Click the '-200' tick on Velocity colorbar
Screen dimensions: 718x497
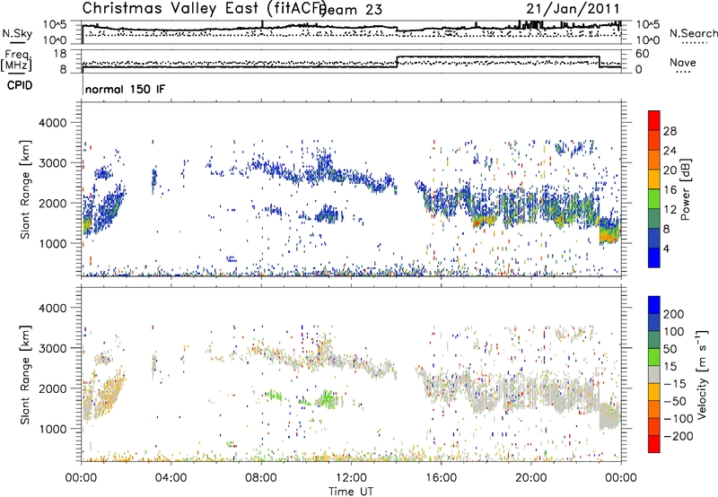click(679, 436)
